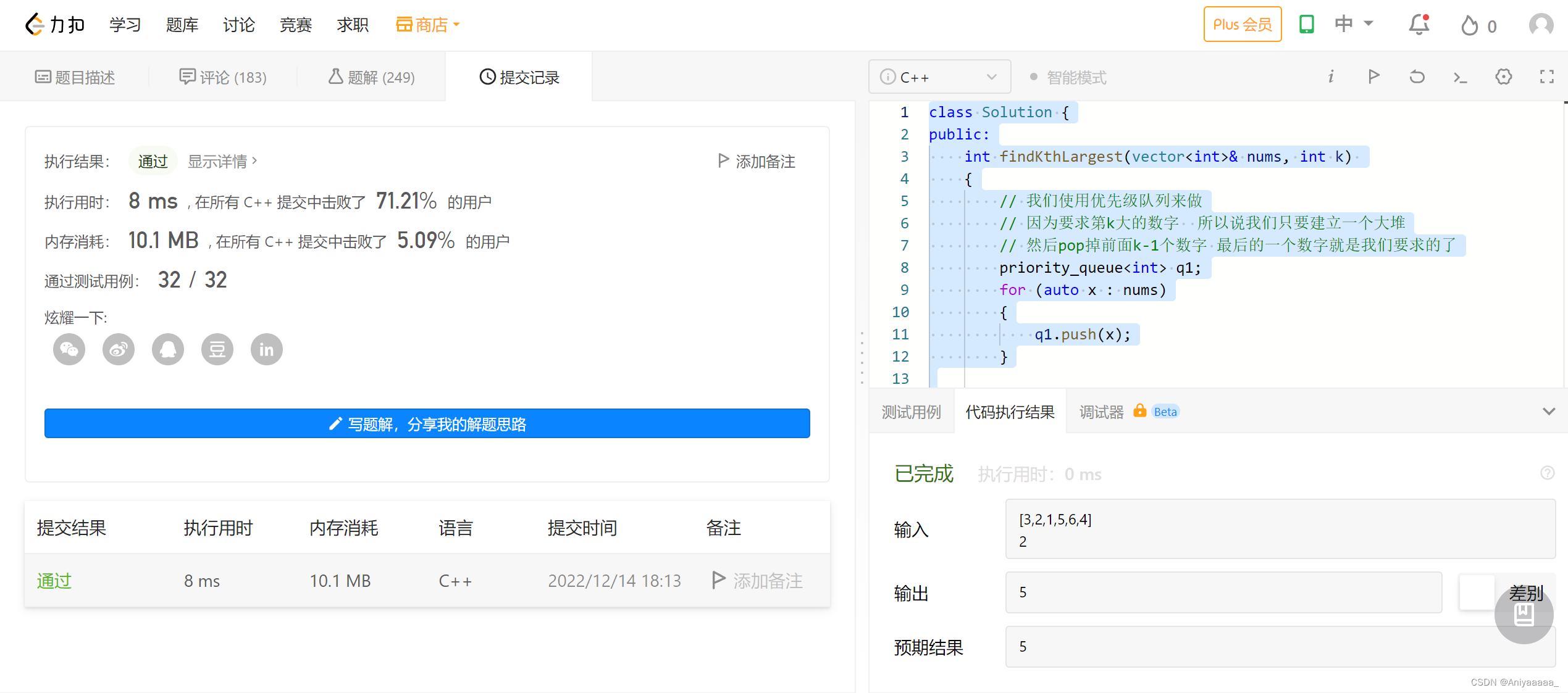The image size is (1568, 693).
Task: Click the panel divider drag handle
Action: pyautogui.click(x=862, y=358)
